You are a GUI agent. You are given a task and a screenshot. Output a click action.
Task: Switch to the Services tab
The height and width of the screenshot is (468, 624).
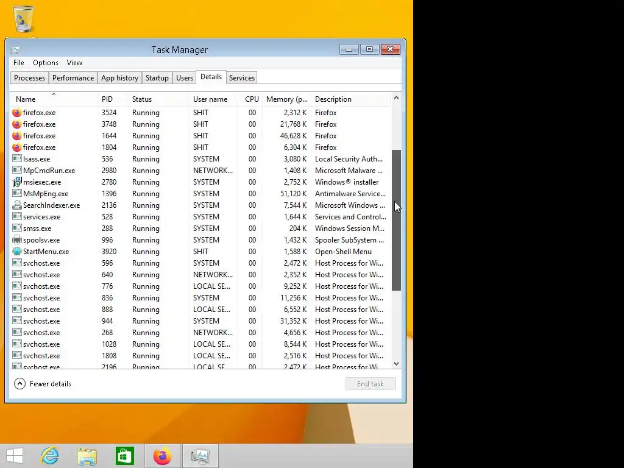(x=241, y=77)
